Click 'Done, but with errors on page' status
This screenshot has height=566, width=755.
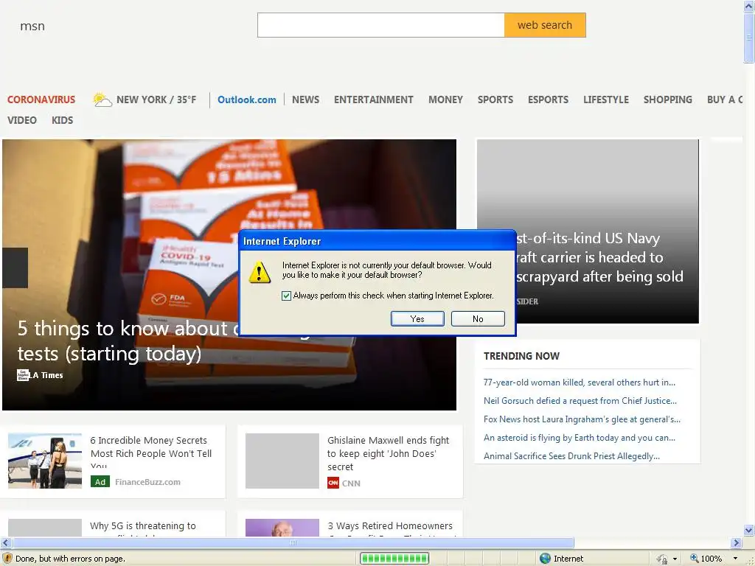coord(70,559)
